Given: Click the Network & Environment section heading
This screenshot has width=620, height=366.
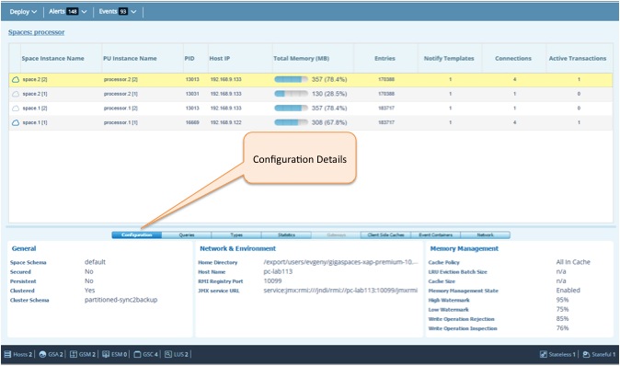Looking at the screenshot, I should pyautogui.click(x=237, y=248).
